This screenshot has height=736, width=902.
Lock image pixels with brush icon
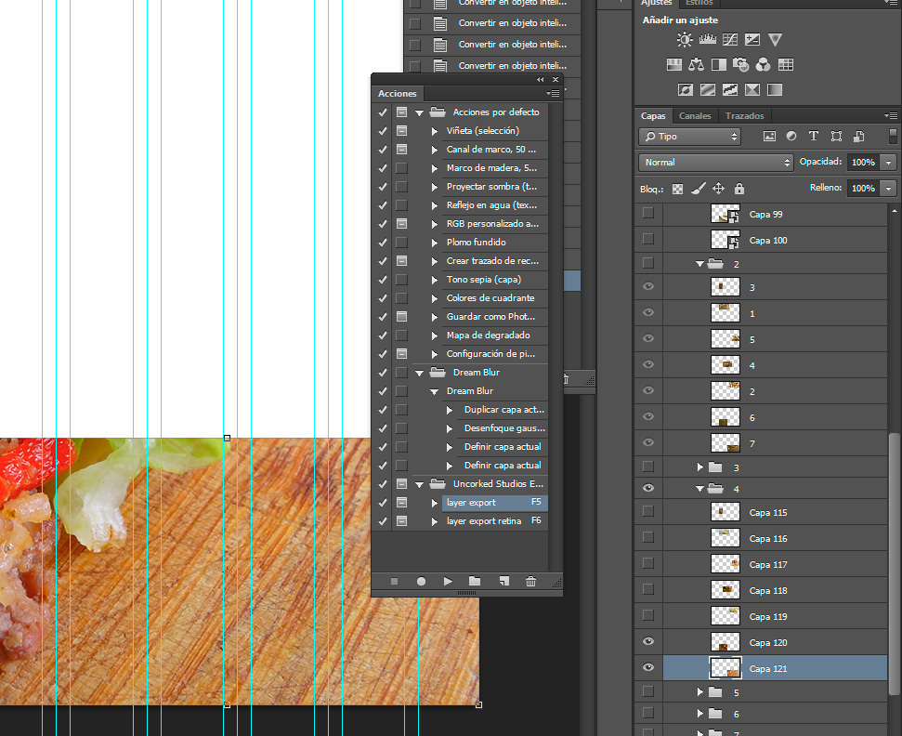tap(698, 189)
